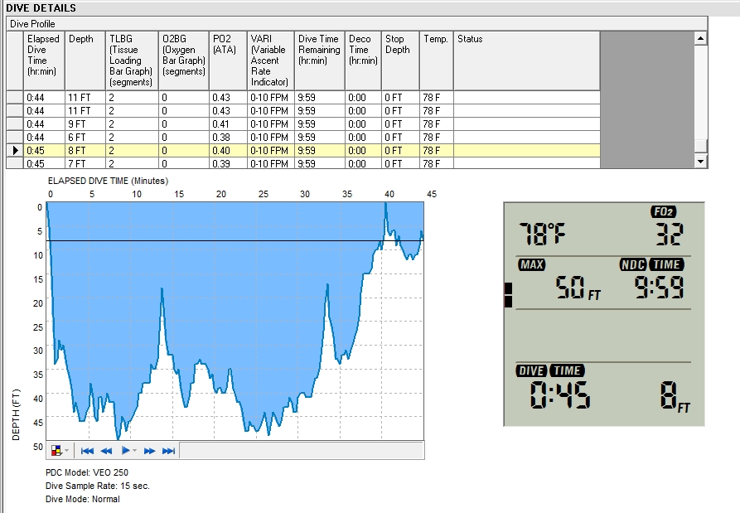740x513 pixels.
Task: Click the TLBG bar segments on the dive computer display
Action: click(x=508, y=295)
